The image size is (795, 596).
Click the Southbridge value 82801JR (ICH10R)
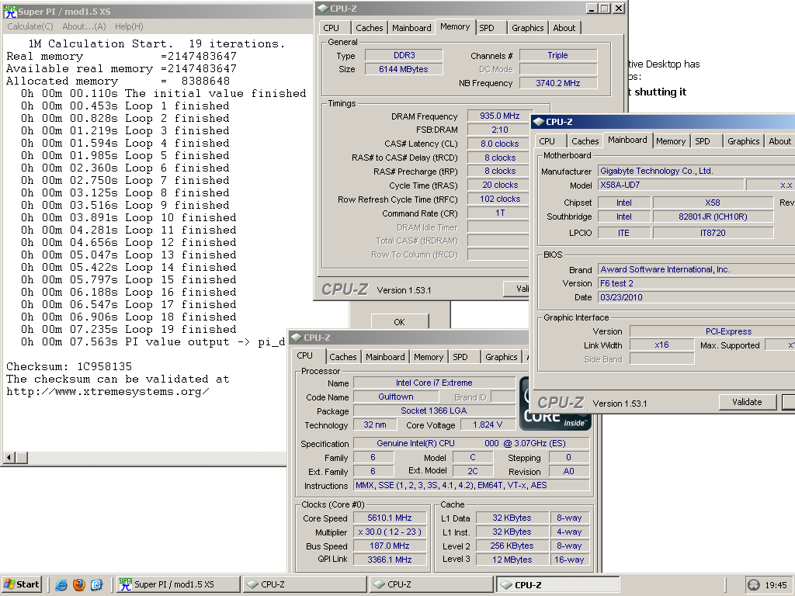coord(713,217)
